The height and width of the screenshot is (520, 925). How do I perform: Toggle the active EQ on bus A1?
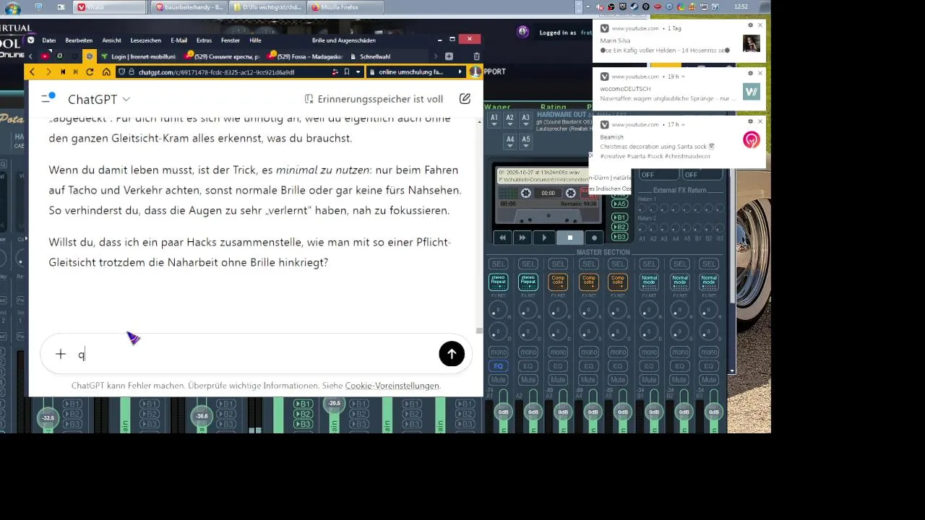[498, 366]
